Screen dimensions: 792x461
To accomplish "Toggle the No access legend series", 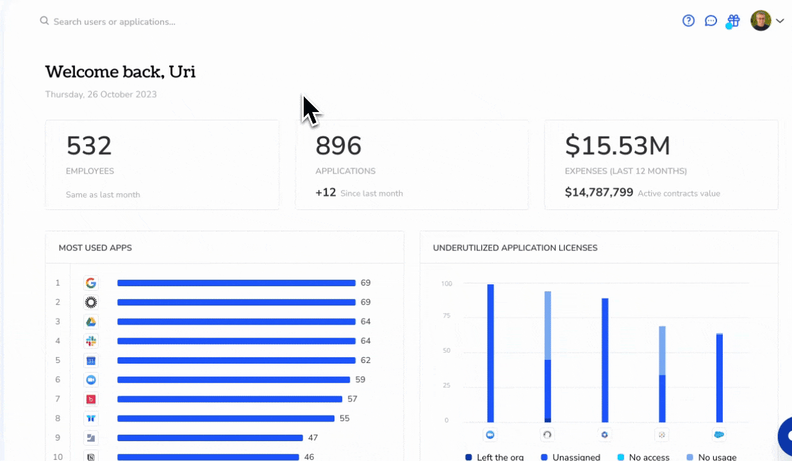I will [643, 457].
